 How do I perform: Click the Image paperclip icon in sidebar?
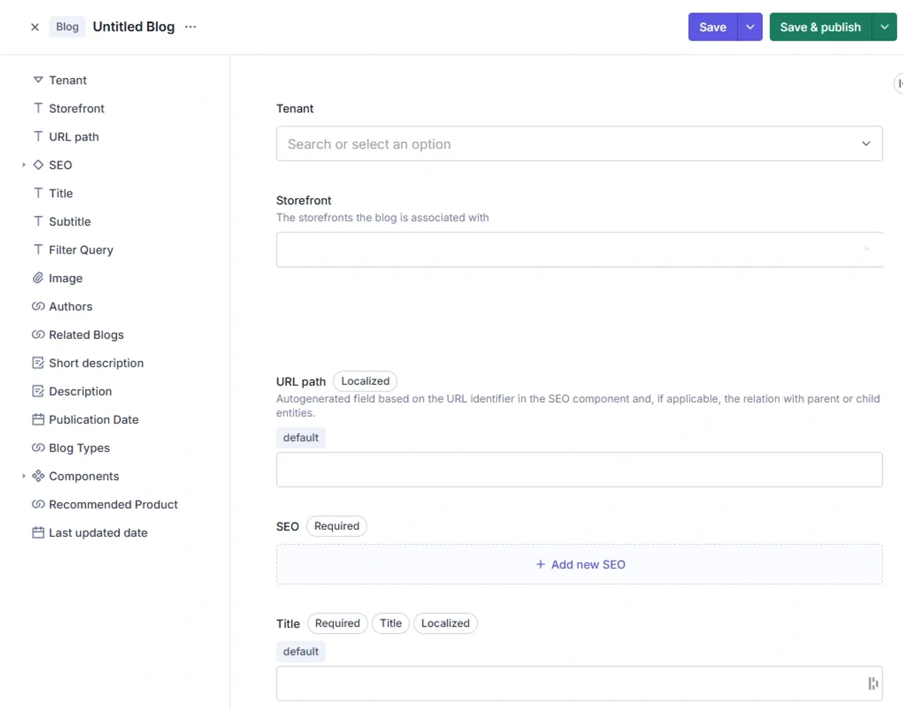point(38,278)
